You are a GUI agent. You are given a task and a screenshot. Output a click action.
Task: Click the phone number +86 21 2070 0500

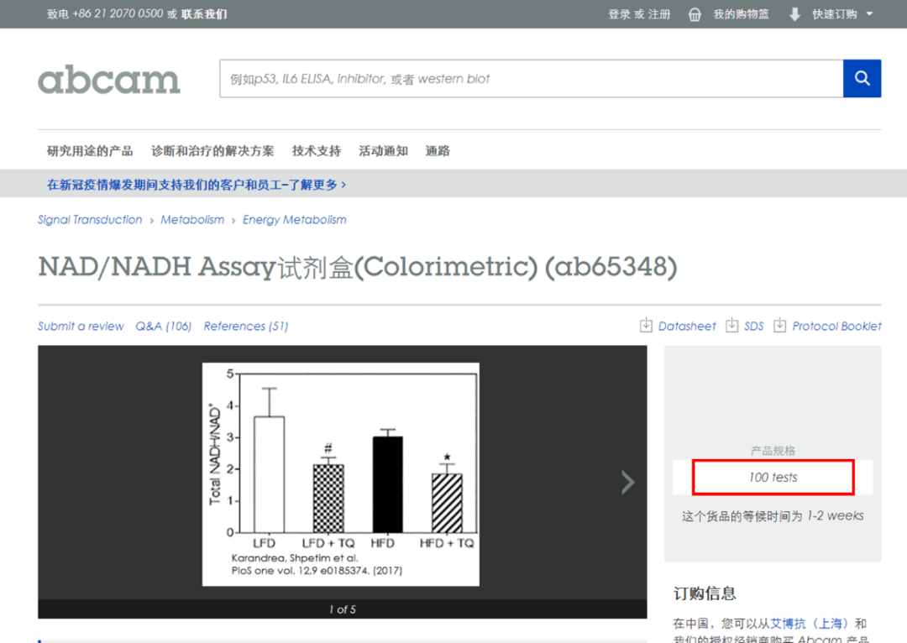[x=118, y=14]
